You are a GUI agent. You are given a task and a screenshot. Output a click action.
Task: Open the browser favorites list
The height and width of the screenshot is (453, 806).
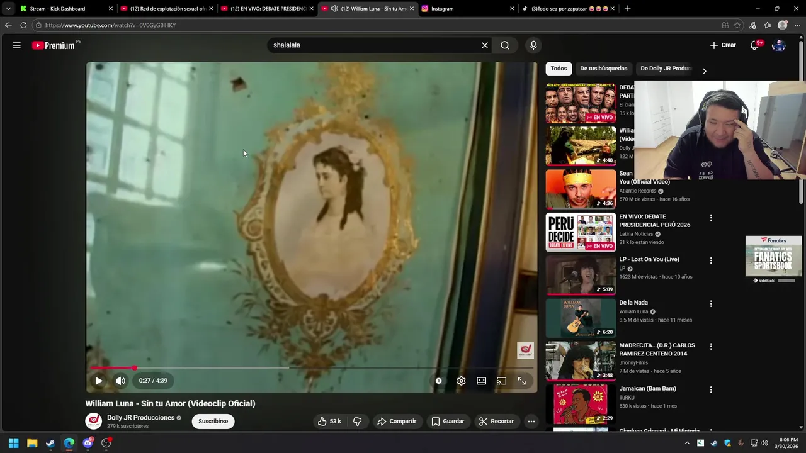point(767,25)
